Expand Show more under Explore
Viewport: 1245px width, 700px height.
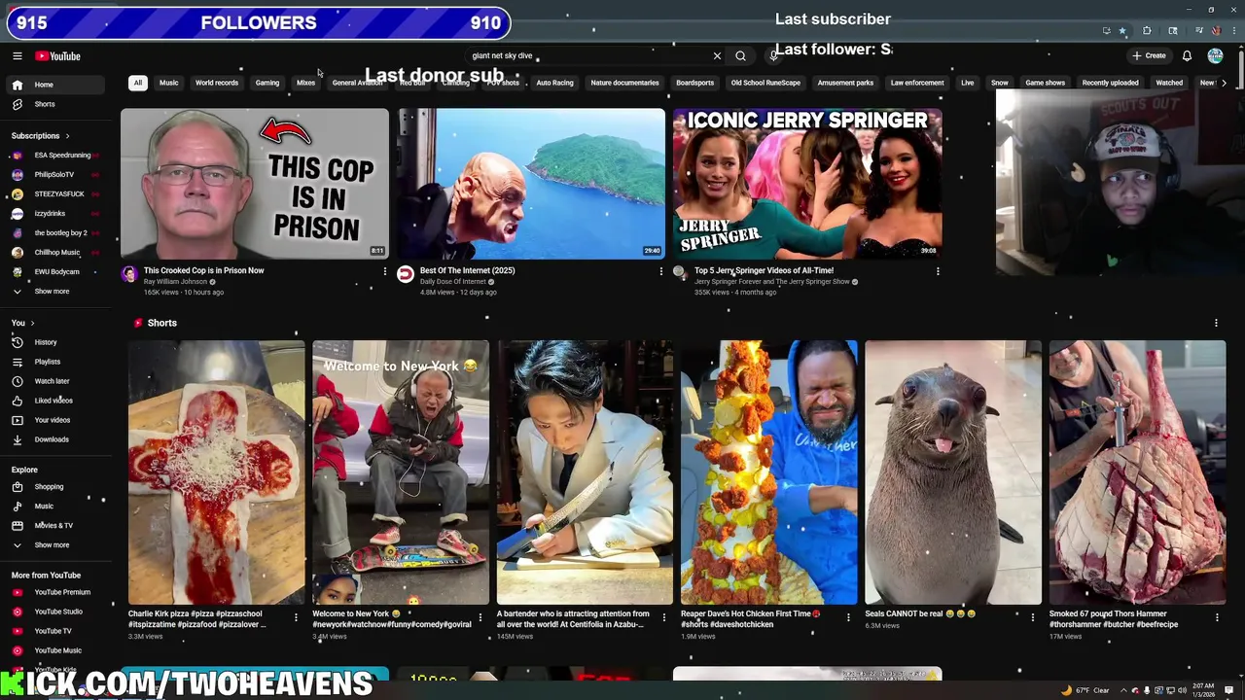tap(56, 545)
